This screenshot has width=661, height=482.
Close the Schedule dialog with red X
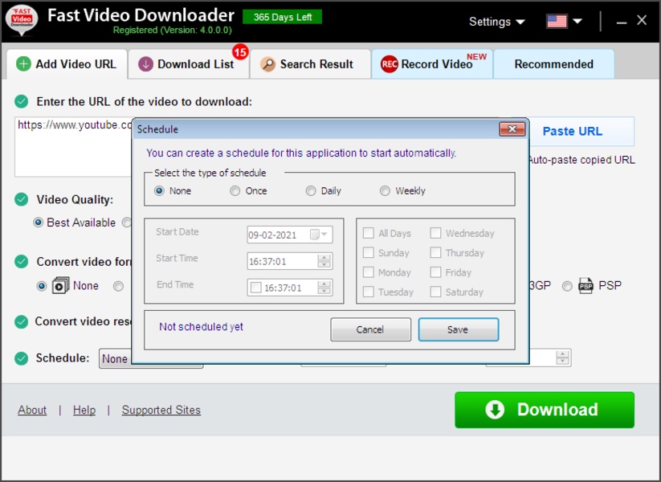click(512, 129)
